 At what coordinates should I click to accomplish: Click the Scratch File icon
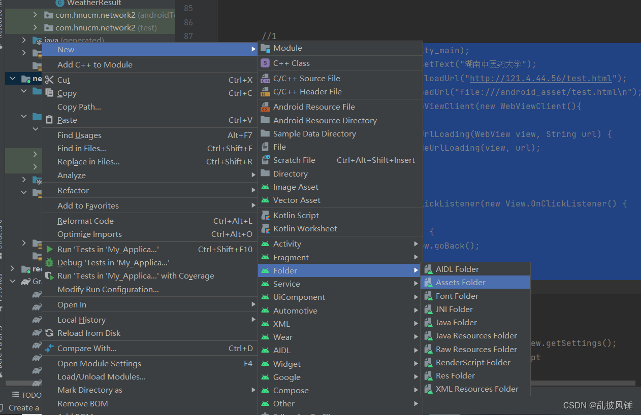point(265,160)
